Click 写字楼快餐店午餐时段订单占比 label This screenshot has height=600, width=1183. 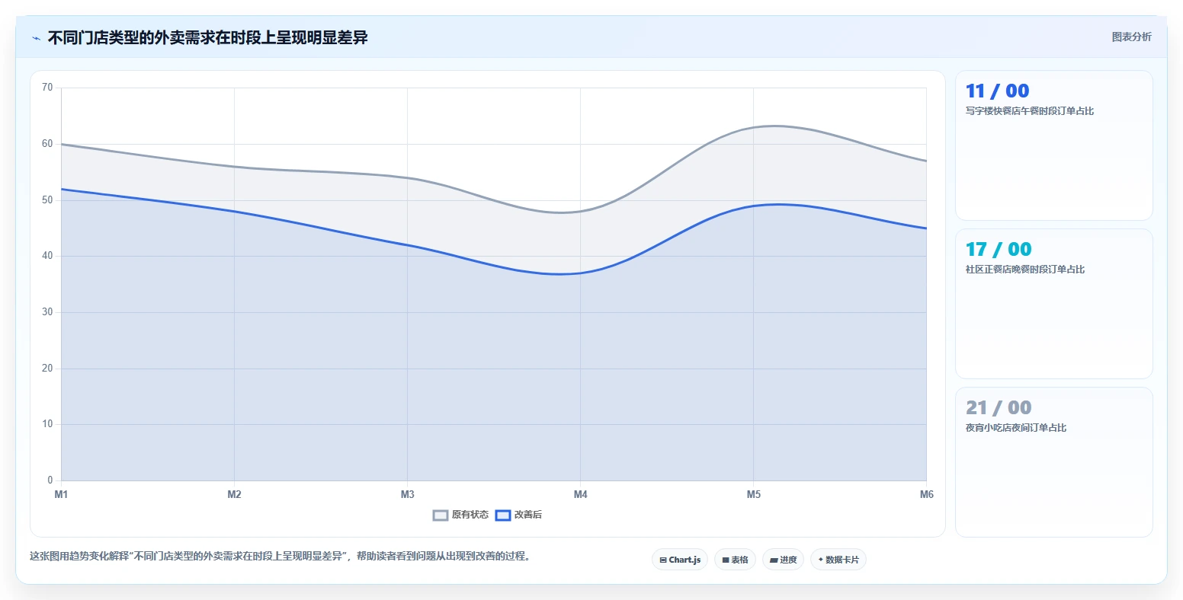(x=1030, y=111)
